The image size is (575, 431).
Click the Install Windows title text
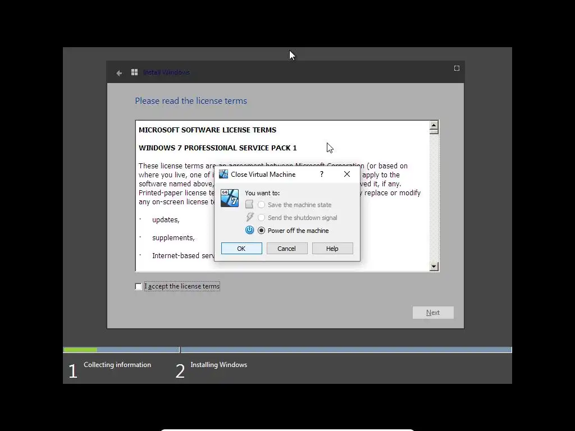(x=166, y=72)
